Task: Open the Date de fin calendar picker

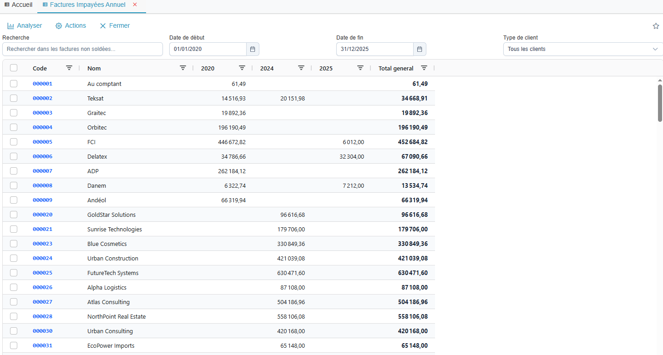Action: [420, 49]
